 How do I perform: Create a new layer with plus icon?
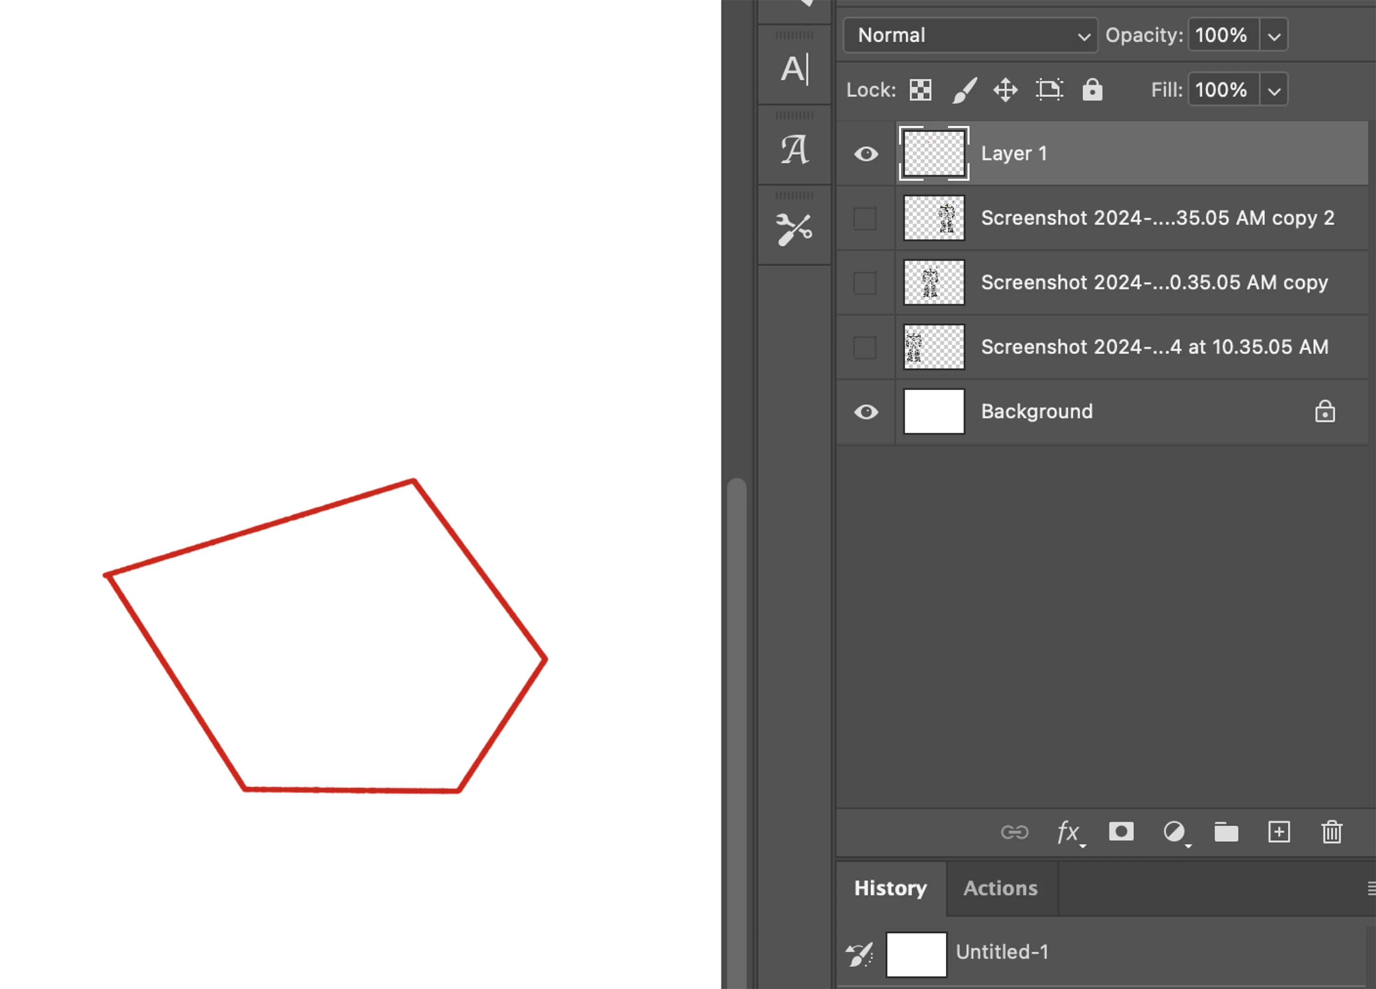coord(1279,832)
